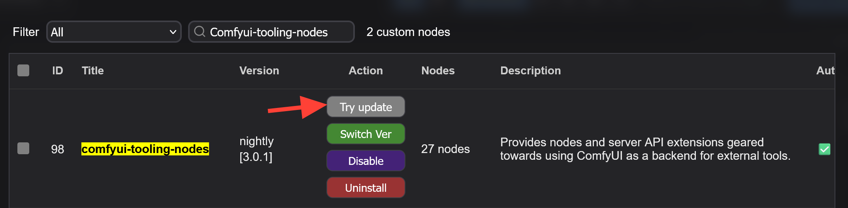848x208 pixels.
Task: Sort by the Title column header
Action: [93, 70]
